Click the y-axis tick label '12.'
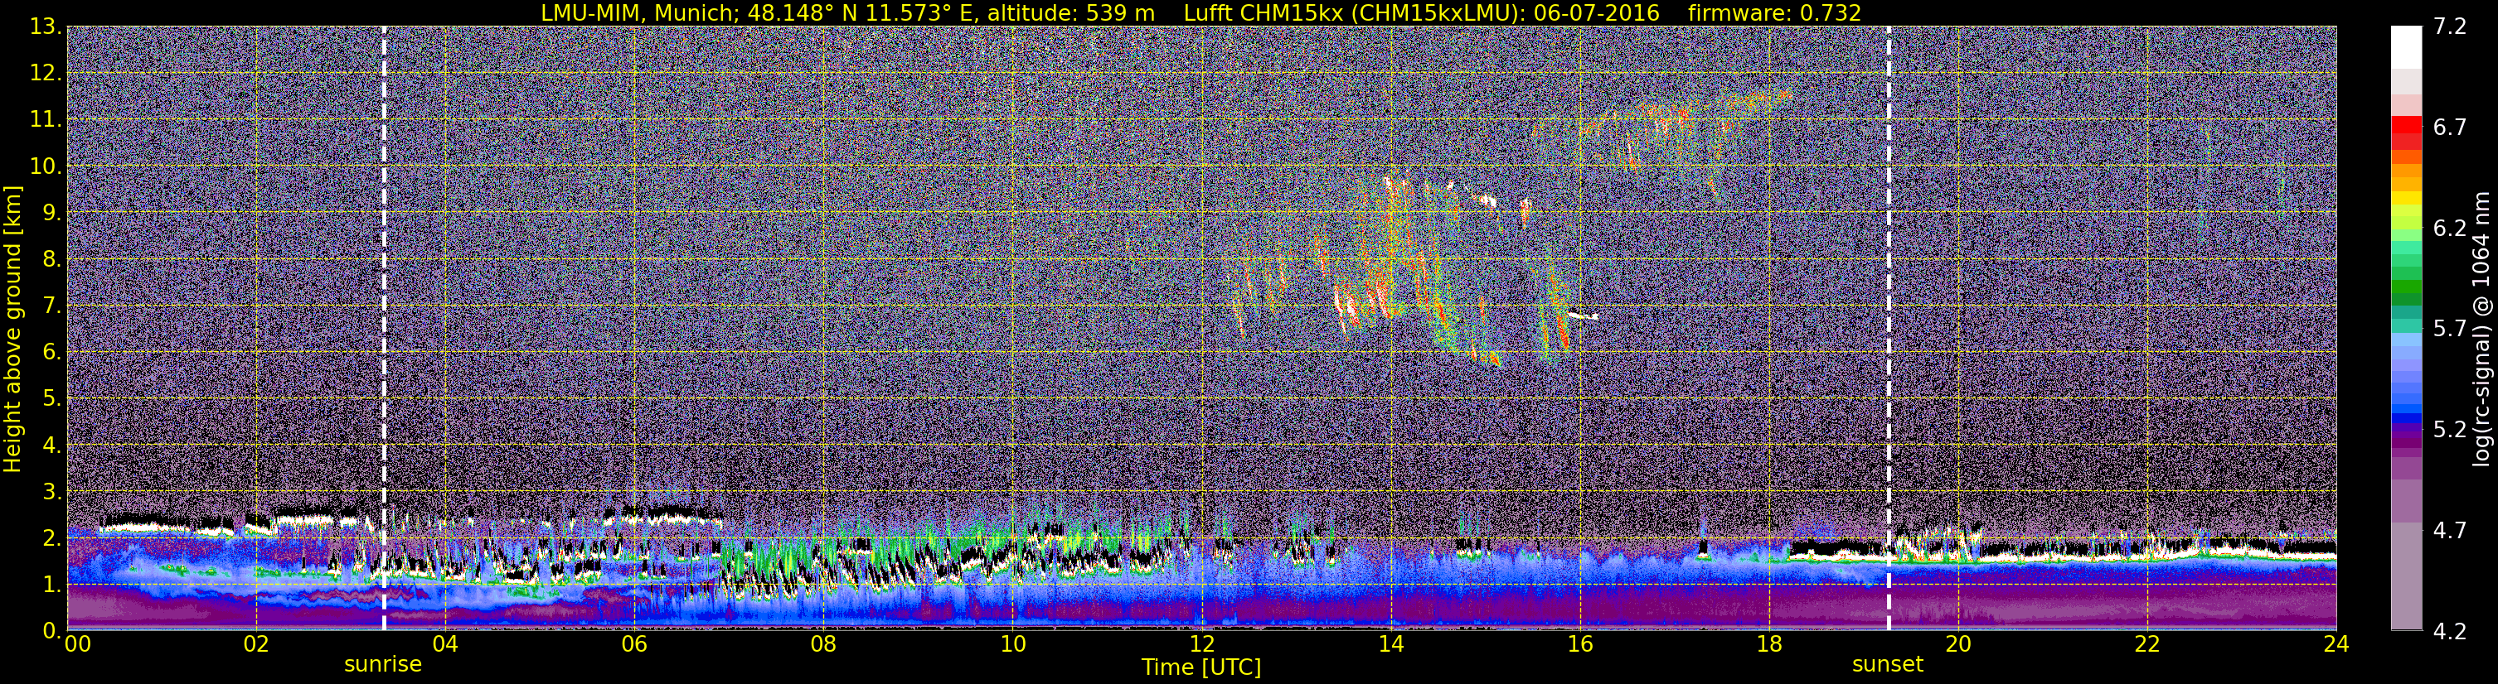This screenshot has height=684, width=2498. point(46,74)
